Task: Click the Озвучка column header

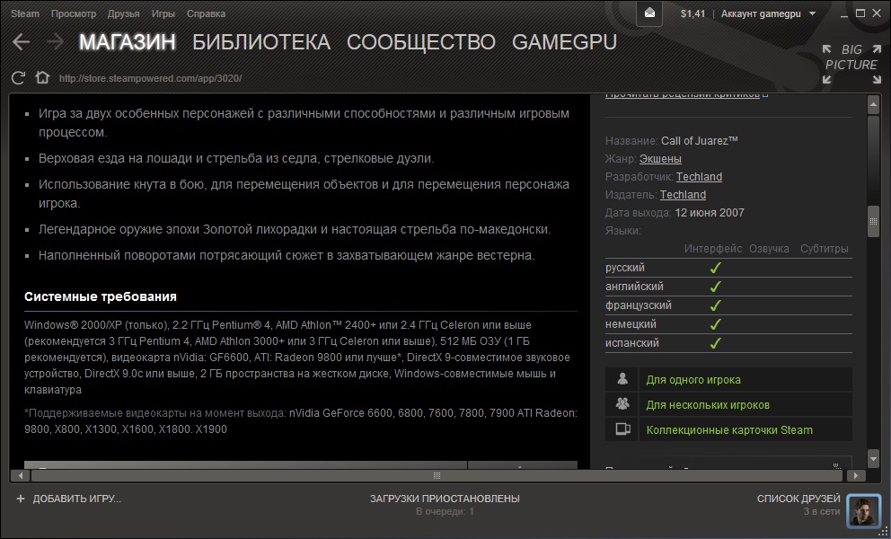Action: click(769, 249)
